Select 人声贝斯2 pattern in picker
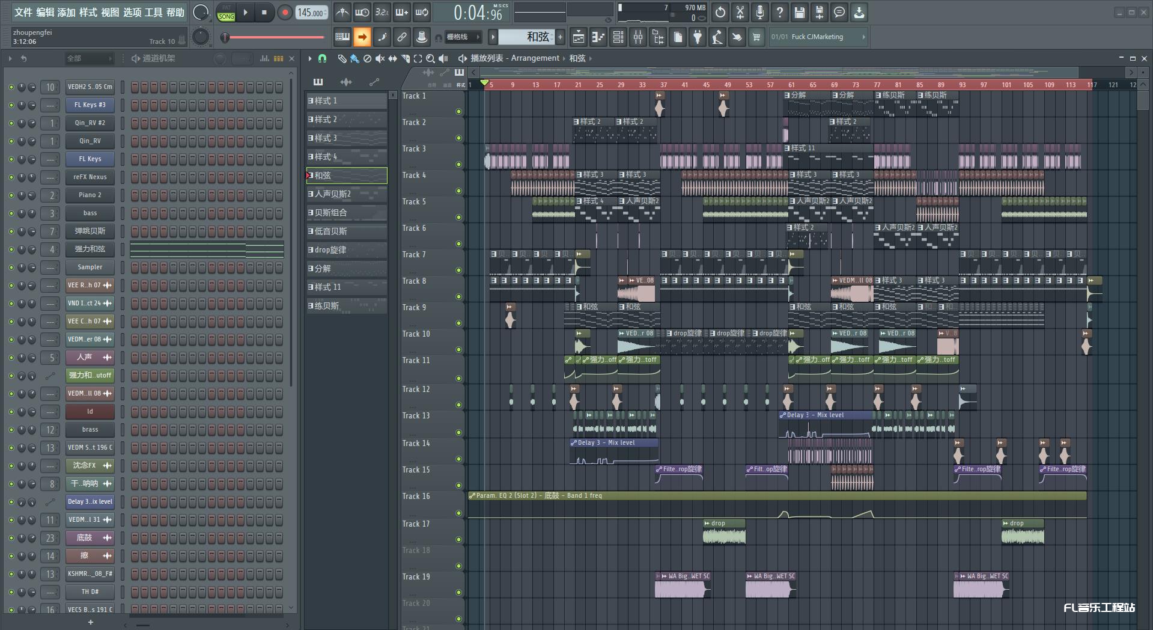The image size is (1153, 630). coord(347,194)
